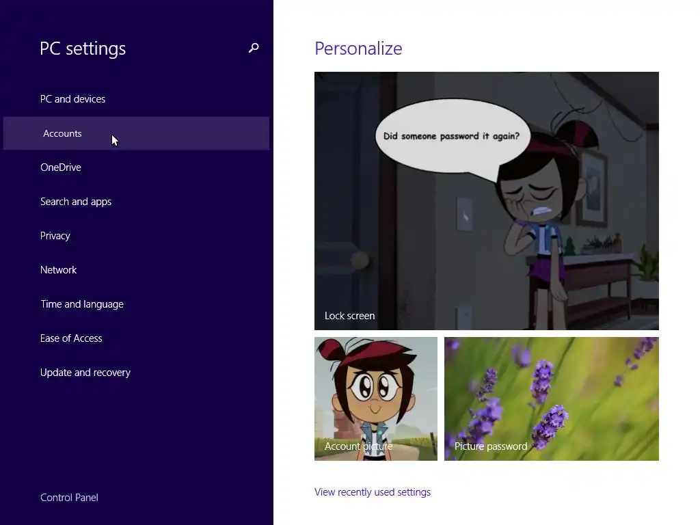The height and width of the screenshot is (525, 700).
Task: Click the PC settings title
Action: coord(83,49)
